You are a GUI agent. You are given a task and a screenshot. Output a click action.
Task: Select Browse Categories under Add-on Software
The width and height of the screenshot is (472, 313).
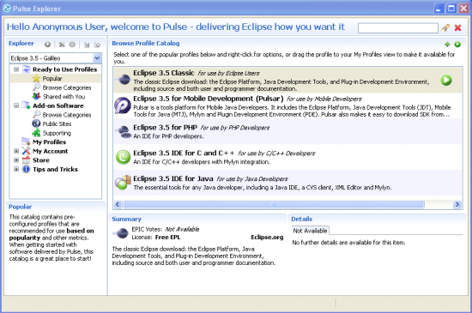(x=67, y=115)
